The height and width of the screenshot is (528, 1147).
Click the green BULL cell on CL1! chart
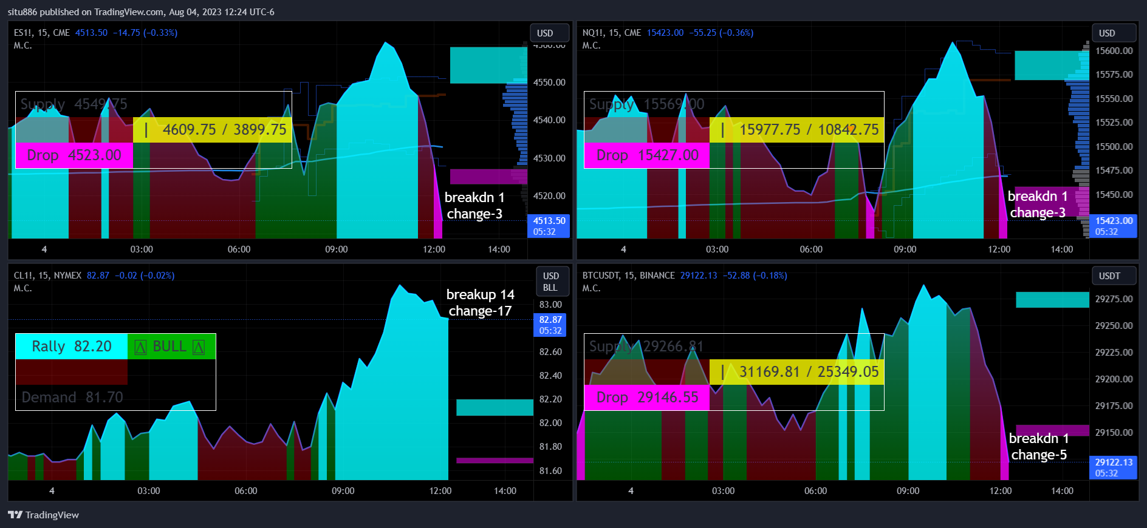[171, 347]
